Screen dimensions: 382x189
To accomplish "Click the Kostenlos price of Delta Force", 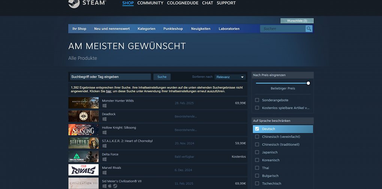I will point(239,157).
